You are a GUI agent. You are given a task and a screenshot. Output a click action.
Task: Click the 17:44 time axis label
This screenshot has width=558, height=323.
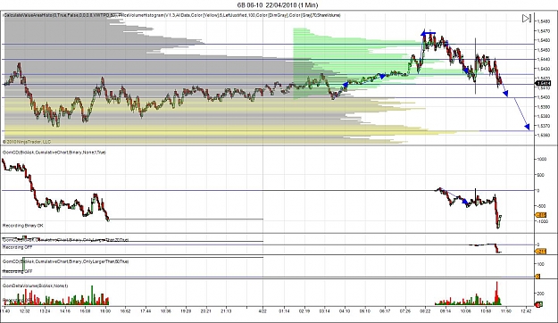(146, 311)
